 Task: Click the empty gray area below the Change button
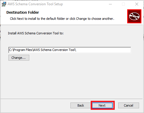point(72,80)
